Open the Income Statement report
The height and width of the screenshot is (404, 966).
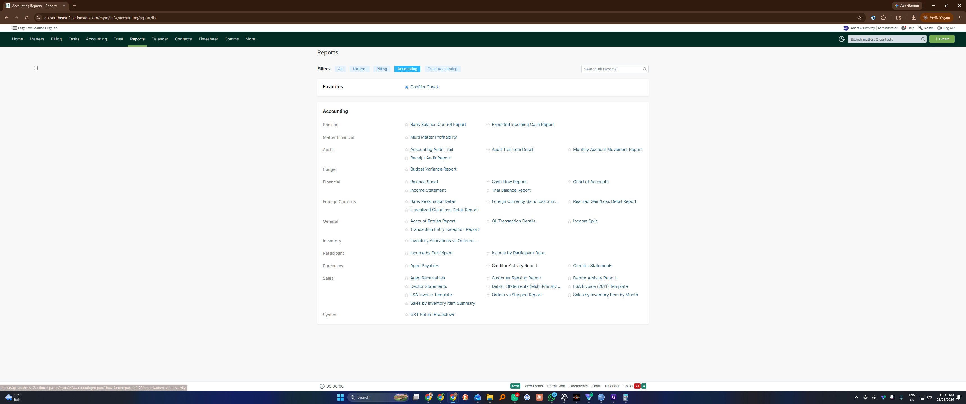(x=427, y=190)
